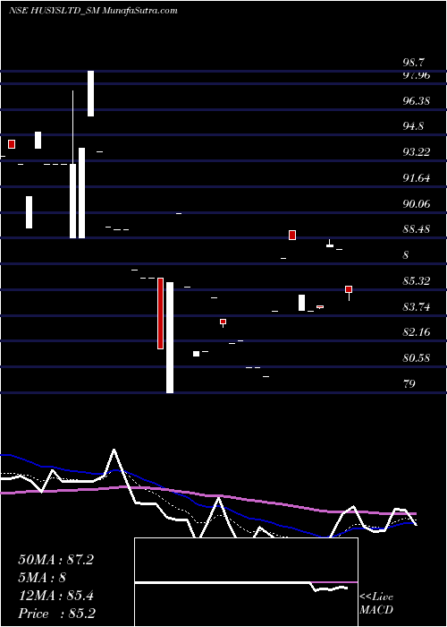Click the 85.32 price axis label
The height and width of the screenshot is (627, 447).
click(x=417, y=281)
